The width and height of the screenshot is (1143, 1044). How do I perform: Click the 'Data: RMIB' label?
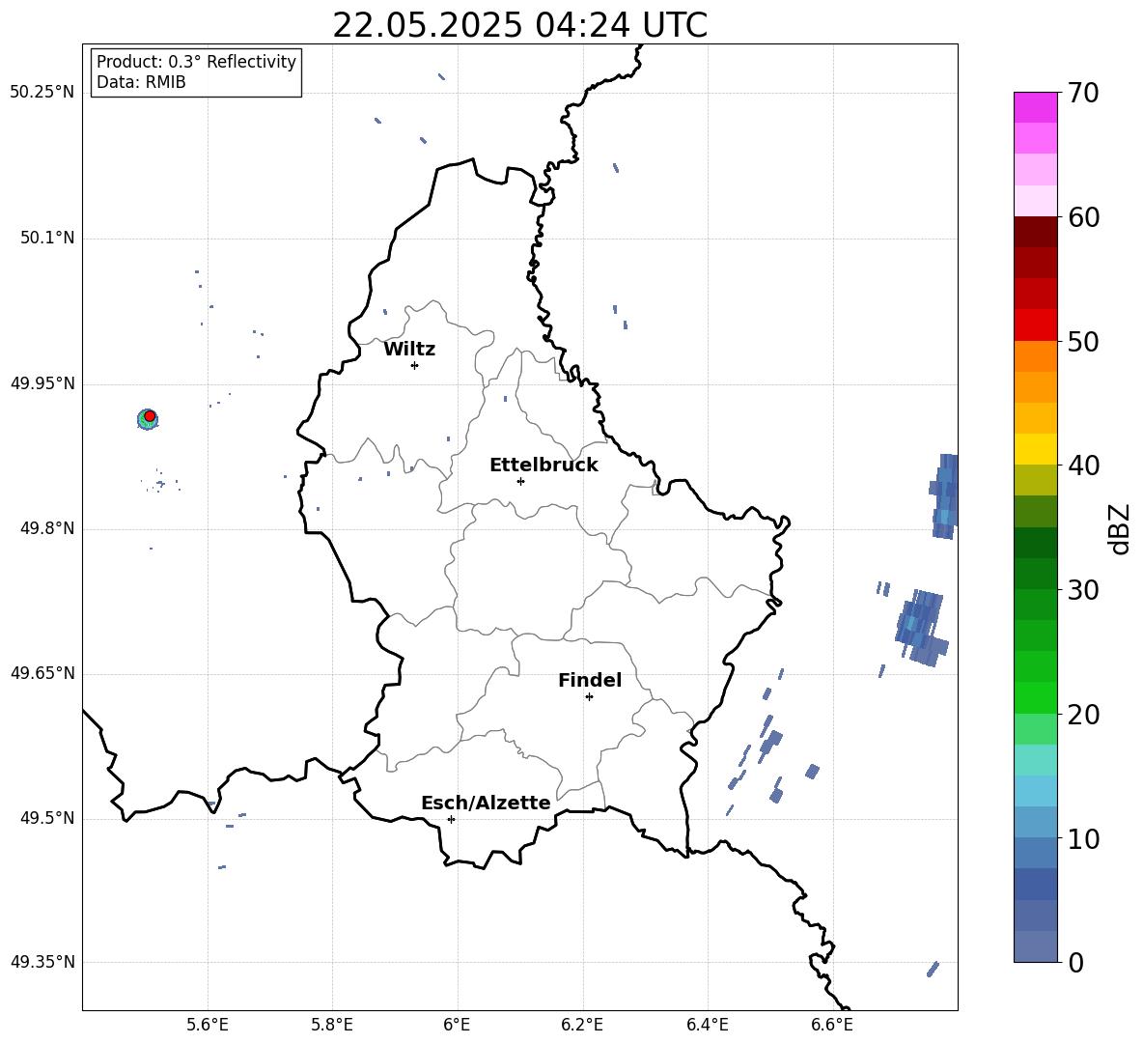(x=141, y=82)
